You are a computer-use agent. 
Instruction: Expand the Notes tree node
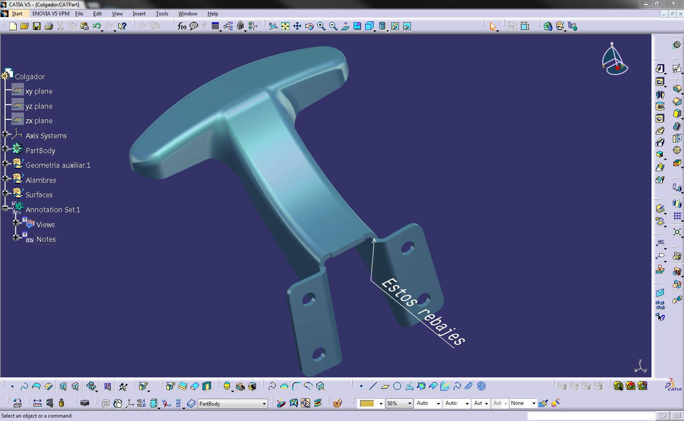pos(16,237)
